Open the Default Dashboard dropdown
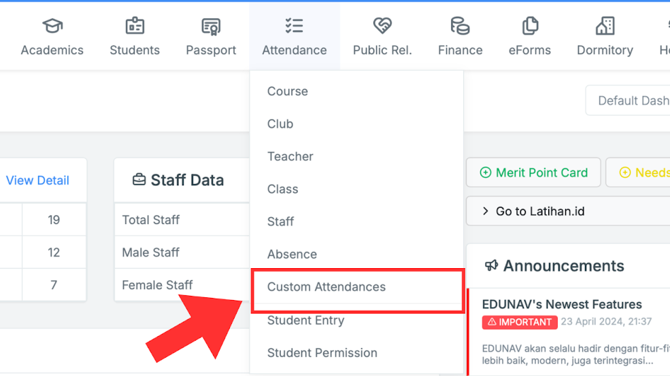This screenshot has height=376, width=670. coord(629,100)
